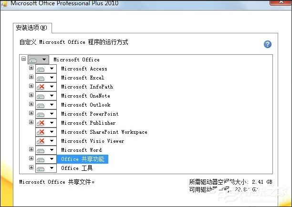
Task: Expand the Microsoft OneNote node
Action: (x=31, y=95)
